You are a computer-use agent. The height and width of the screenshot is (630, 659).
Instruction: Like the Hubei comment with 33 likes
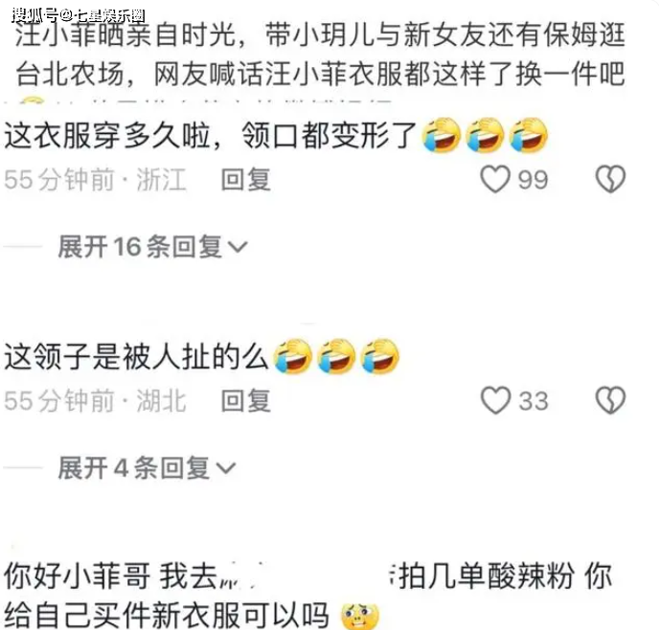[495, 400]
